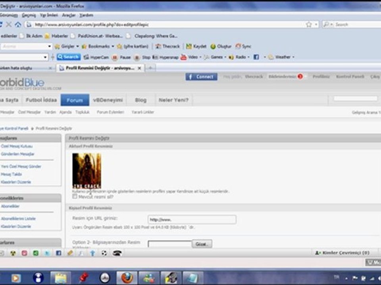Open the Kimler Çevrimiçi chat panel

coord(343,253)
